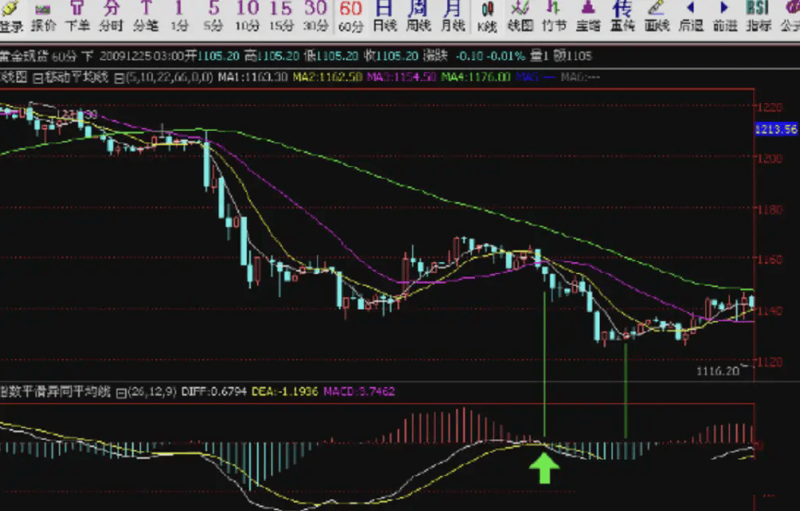Click the 黄金现货 60分 instrument title
This screenshot has height=511, width=800.
click(x=38, y=55)
